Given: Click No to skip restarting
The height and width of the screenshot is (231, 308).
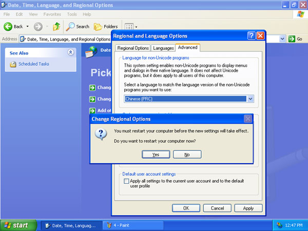Looking at the screenshot, I should pos(187,154).
